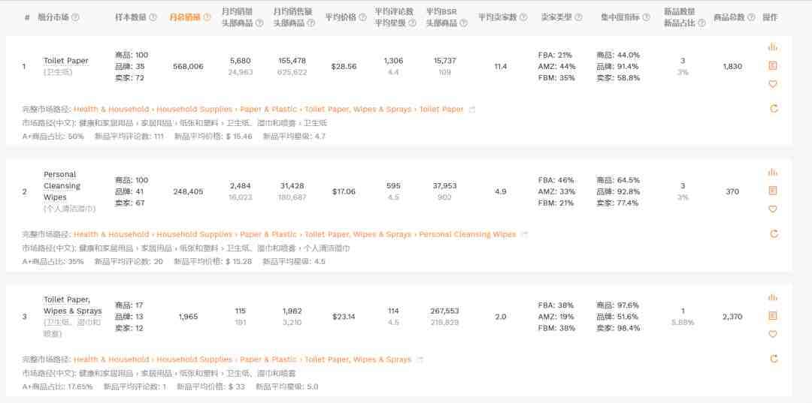Sort by the 集中度指标 column header
812x403 pixels.
(620, 17)
